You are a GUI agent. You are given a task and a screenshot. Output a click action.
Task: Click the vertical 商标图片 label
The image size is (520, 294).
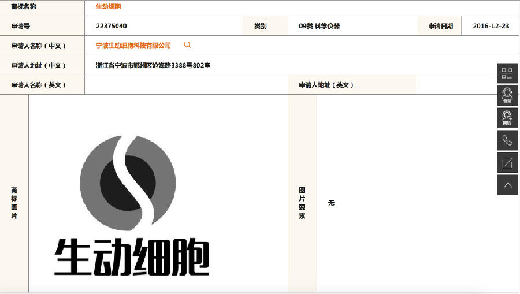click(x=14, y=203)
